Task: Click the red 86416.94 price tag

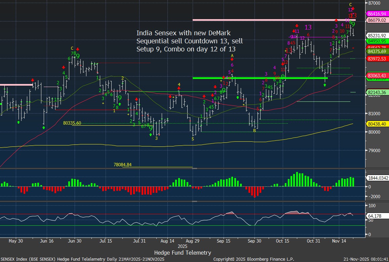Action: (x=377, y=14)
